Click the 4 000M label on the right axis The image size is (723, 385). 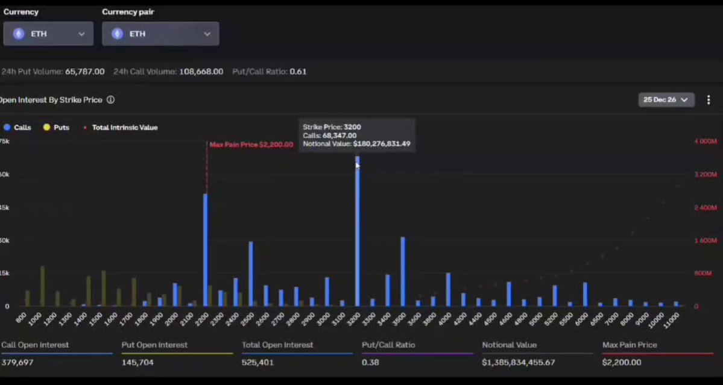coord(706,142)
